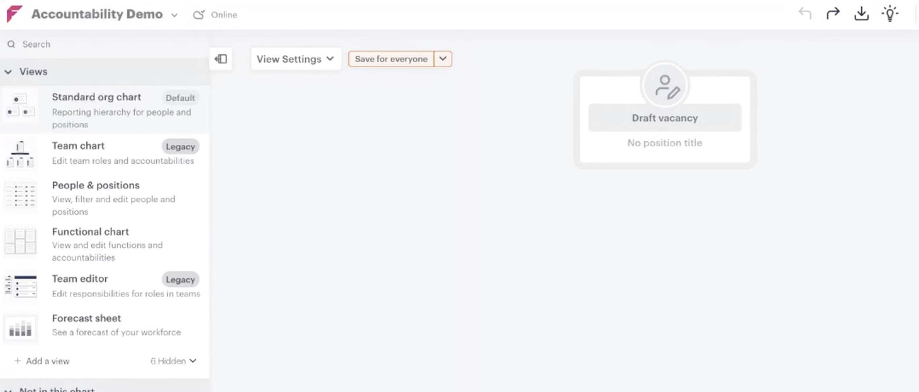Switch to the Functional chart view
919x392 pixels.
point(90,232)
